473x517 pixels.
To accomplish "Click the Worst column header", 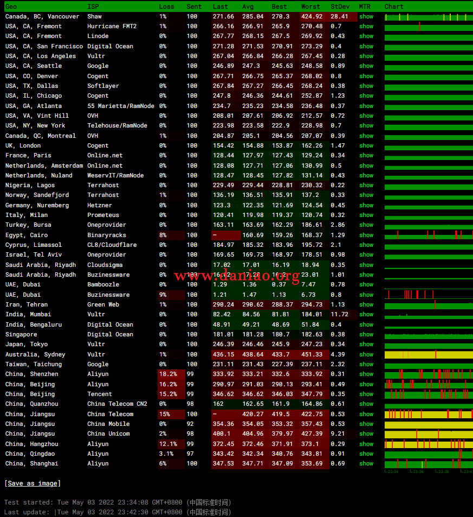I will coord(310,7).
